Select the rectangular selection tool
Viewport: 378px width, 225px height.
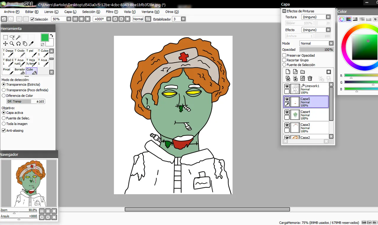click(5, 37)
